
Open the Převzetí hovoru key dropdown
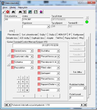(58, 79)
